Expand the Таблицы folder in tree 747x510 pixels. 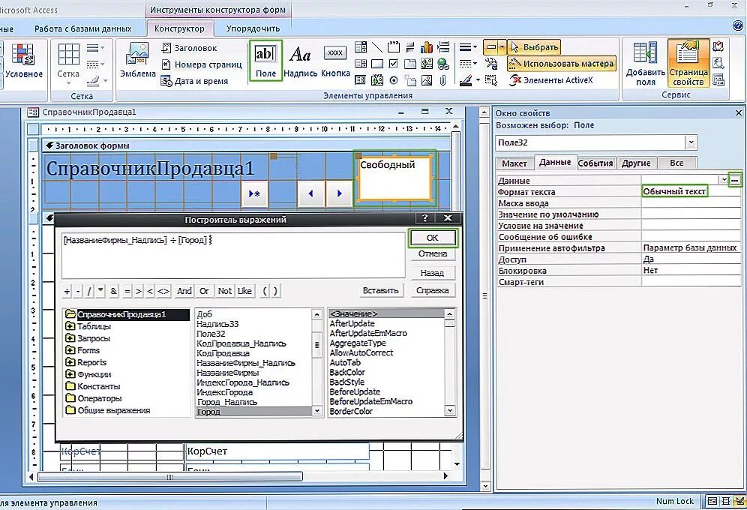[70, 326]
